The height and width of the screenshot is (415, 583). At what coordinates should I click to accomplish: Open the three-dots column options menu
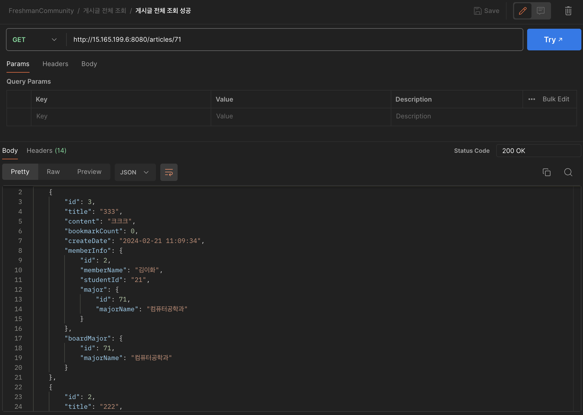coord(531,99)
